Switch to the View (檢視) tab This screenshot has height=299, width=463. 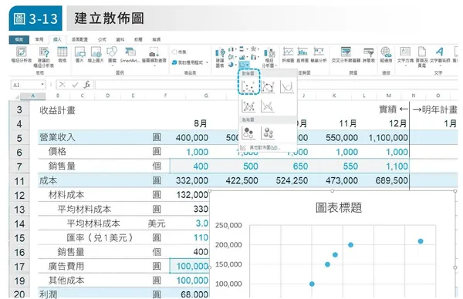tap(156, 39)
